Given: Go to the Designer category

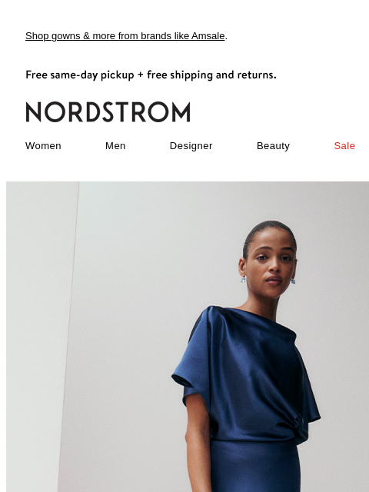Looking at the screenshot, I should [191, 146].
